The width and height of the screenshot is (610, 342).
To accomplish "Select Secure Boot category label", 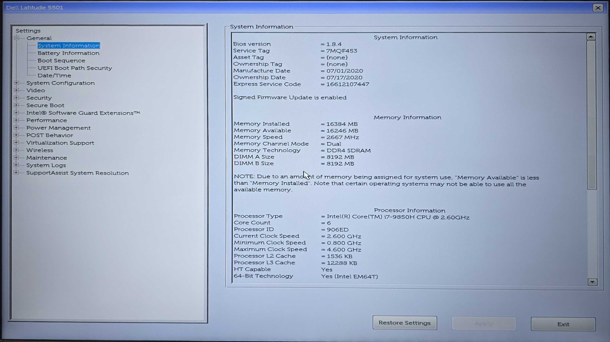I will [45, 105].
